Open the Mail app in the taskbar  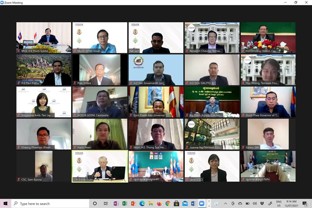point(185,204)
